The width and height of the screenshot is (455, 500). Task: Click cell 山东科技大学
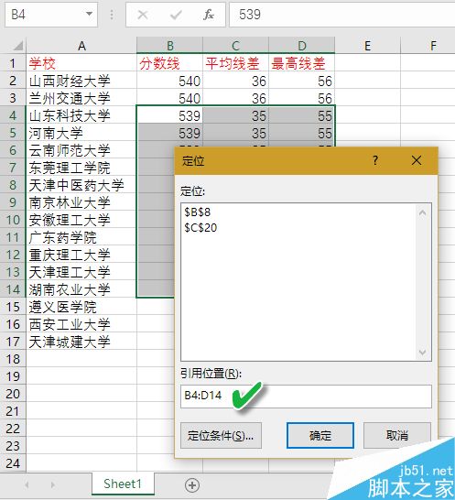[x=81, y=115]
